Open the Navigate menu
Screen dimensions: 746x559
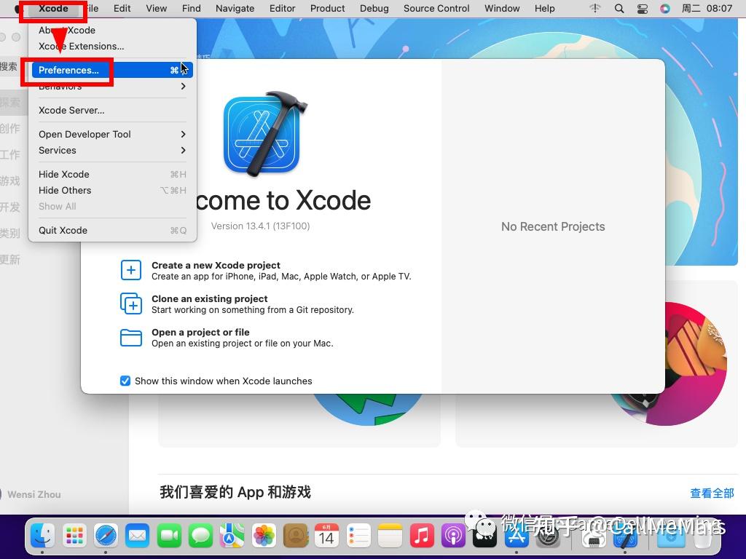235,9
